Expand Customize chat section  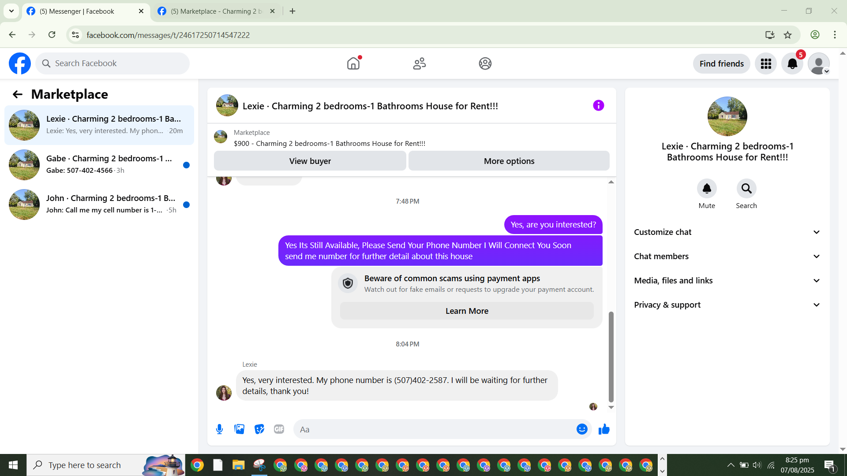pyautogui.click(x=727, y=232)
